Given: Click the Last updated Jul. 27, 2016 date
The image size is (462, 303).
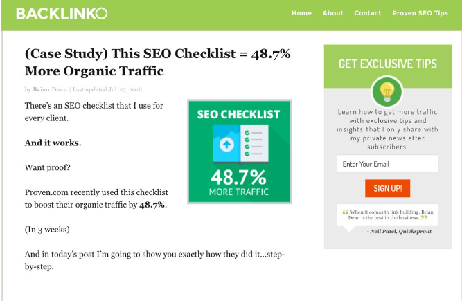Looking at the screenshot, I should pos(107,89).
